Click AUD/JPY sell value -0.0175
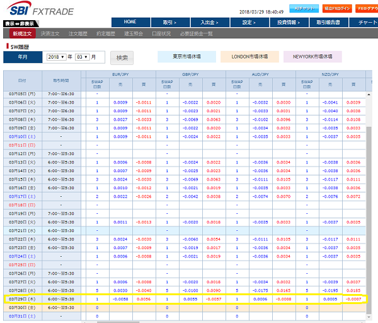The image size is (378, 323). 260,291
